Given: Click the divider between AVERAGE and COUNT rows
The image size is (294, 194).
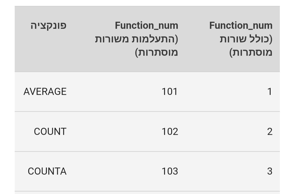Looking at the screenshot, I should pos(147,112).
